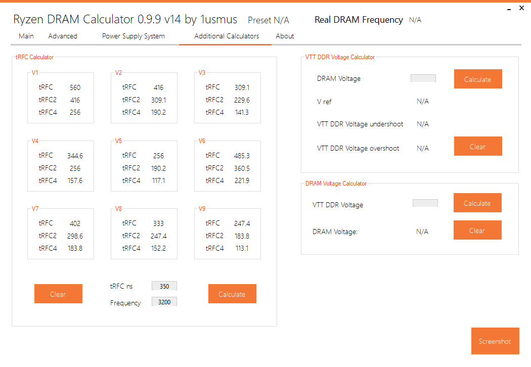Select V1 tRFC4 value 256
531x367 pixels.
pos(75,112)
